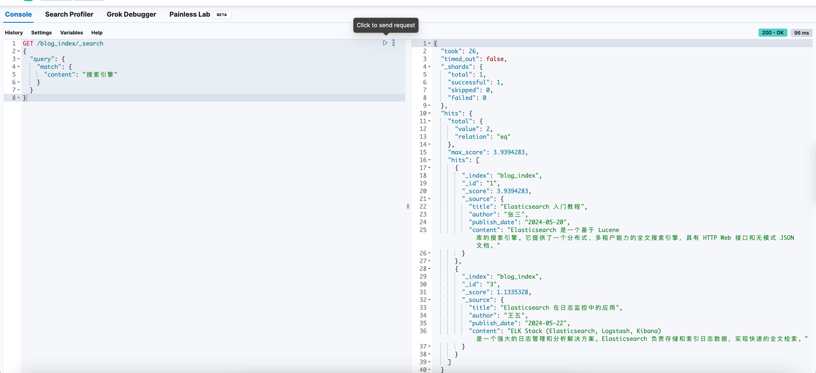Open the History menu
This screenshot has width=816, height=373.
tap(14, 33)
